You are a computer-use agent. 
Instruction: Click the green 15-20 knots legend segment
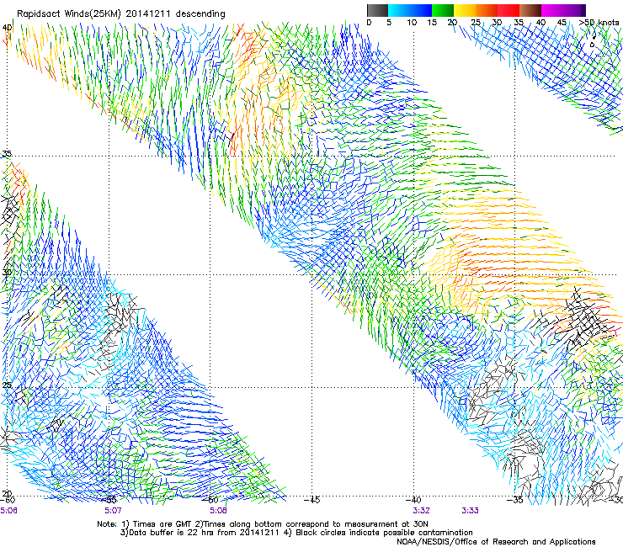pos(443,10)
